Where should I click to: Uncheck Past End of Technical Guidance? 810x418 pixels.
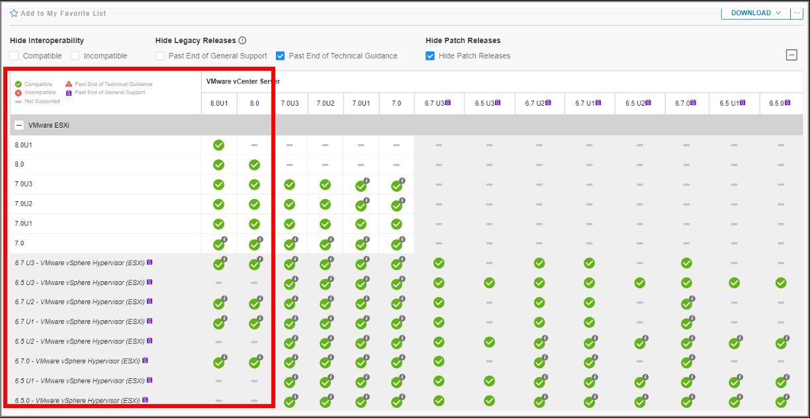click(279, 56)
